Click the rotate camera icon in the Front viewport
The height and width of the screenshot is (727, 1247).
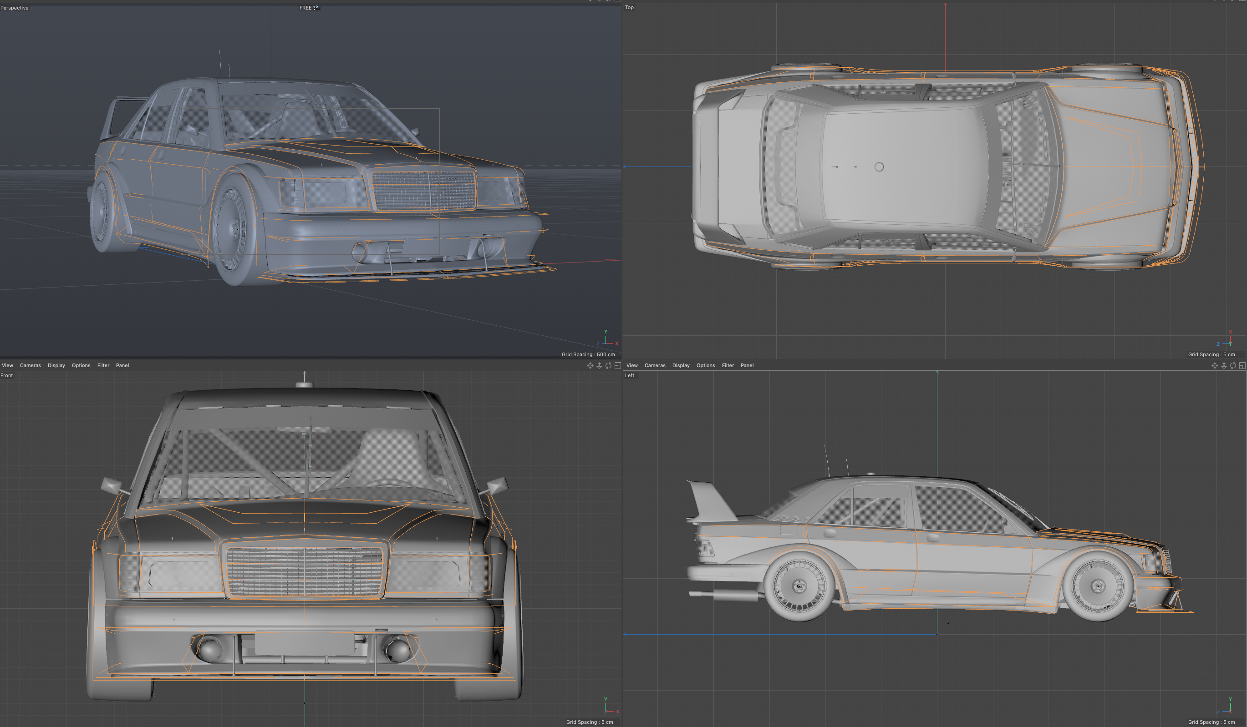(609, 365)
